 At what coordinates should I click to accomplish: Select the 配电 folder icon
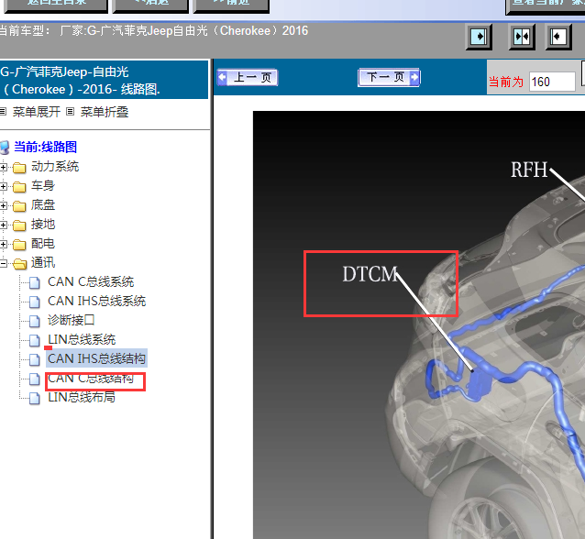pos(19,245)
